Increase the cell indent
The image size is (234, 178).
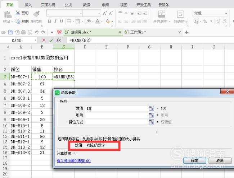[x=145, y=13]
